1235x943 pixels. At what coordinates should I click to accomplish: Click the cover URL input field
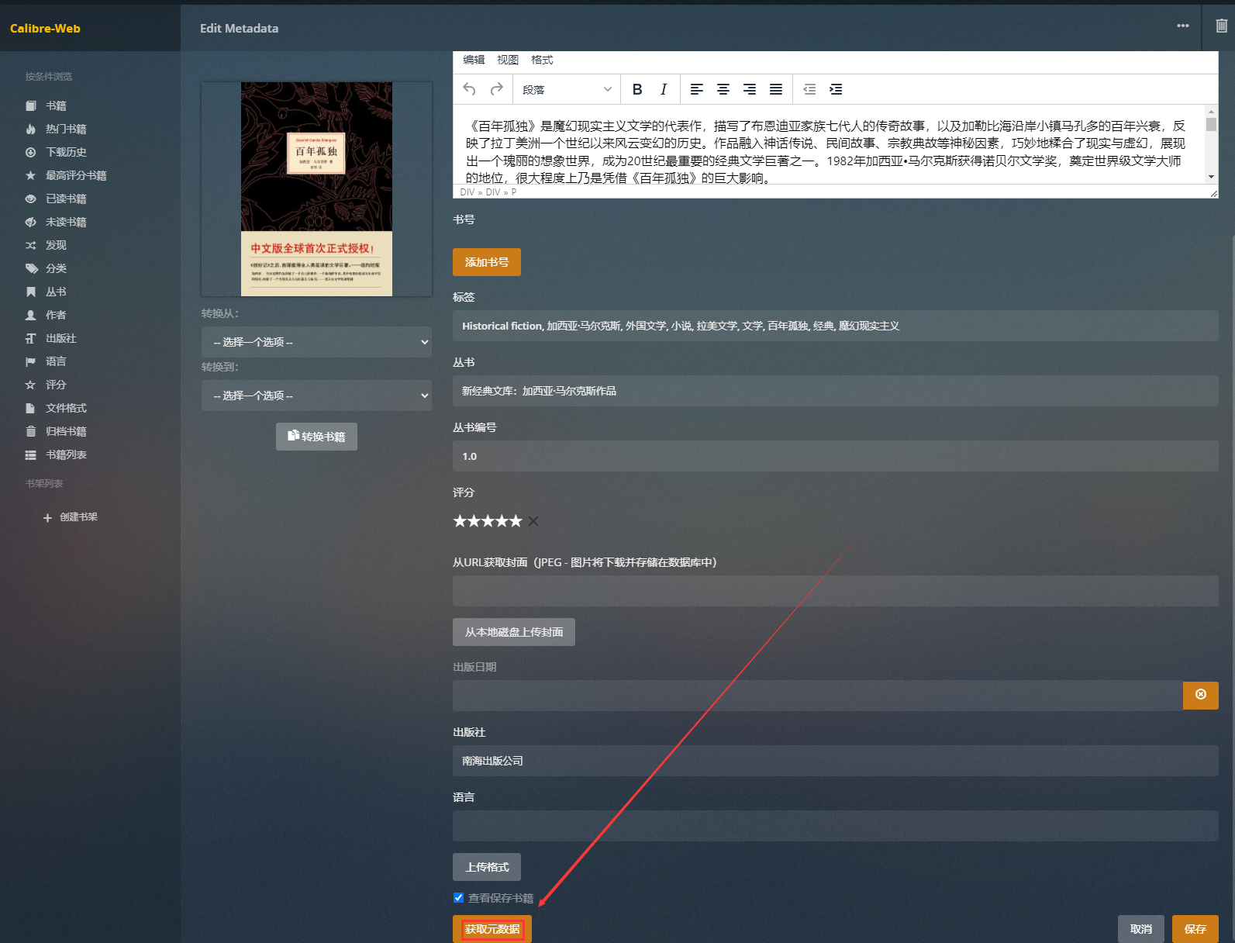835,591
